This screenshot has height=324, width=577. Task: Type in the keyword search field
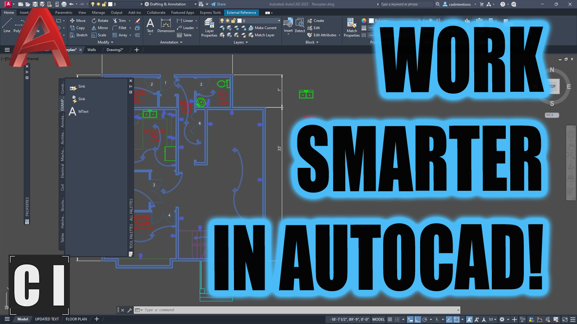(406, 4)
